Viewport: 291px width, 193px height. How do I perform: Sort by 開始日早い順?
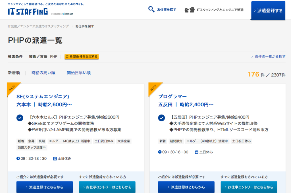[x=79, y=73]
